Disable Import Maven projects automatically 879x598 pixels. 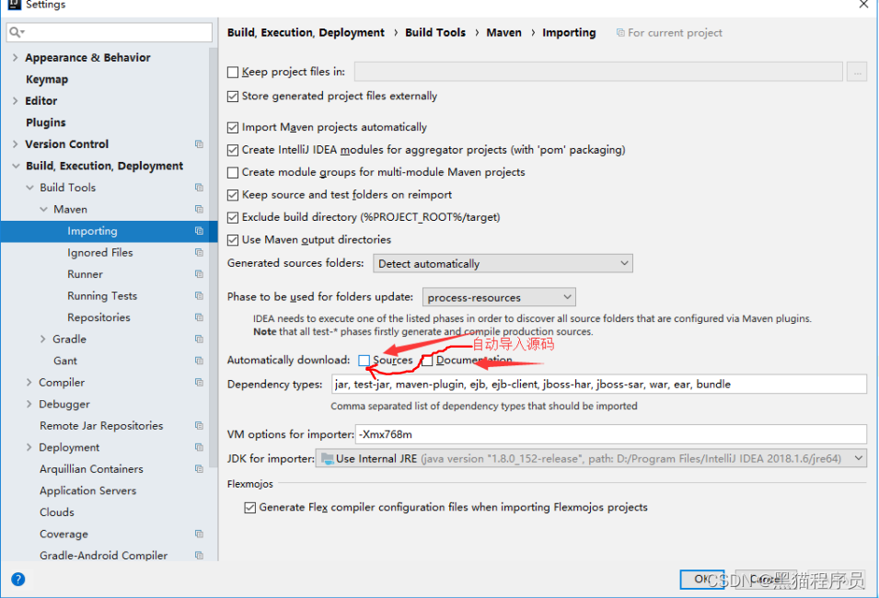(x=233, y=128)
